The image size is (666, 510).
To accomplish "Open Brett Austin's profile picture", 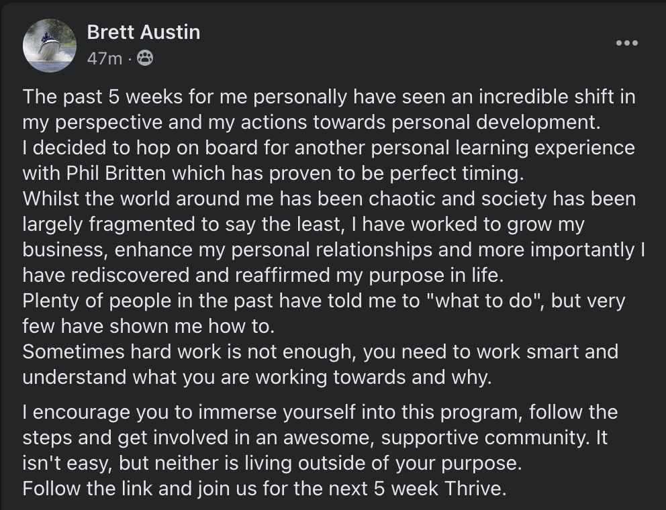I will pyautogui.click(x=50, y=46).
